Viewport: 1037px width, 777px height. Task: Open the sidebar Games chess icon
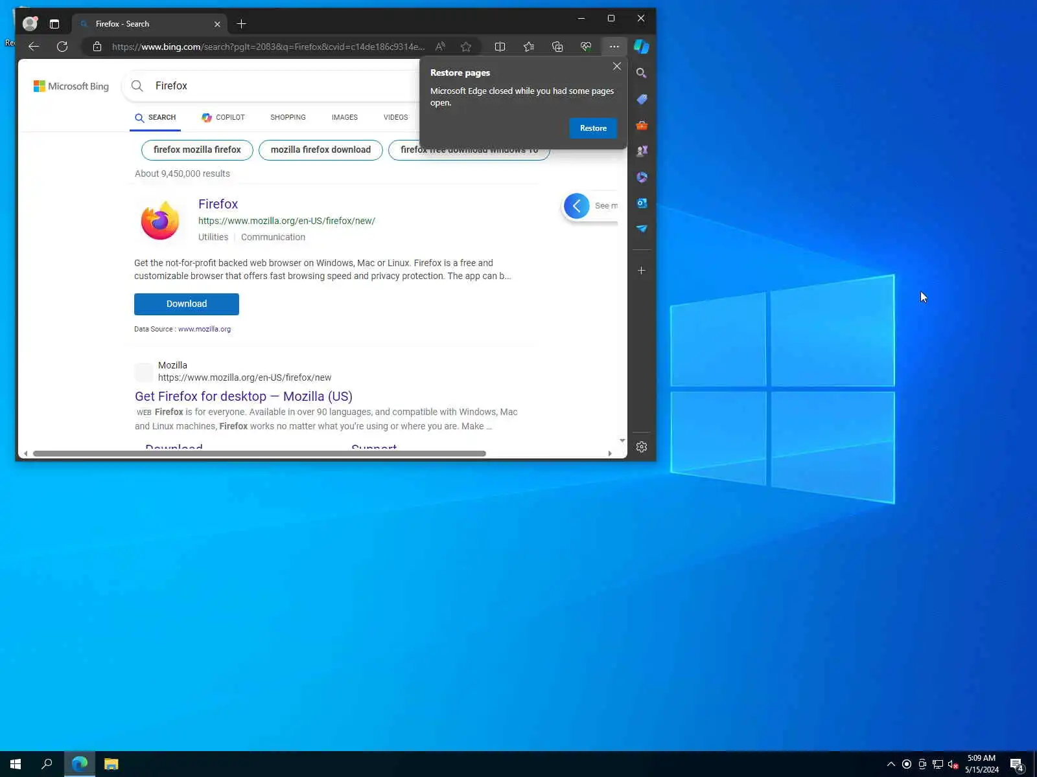coord(642,151)
